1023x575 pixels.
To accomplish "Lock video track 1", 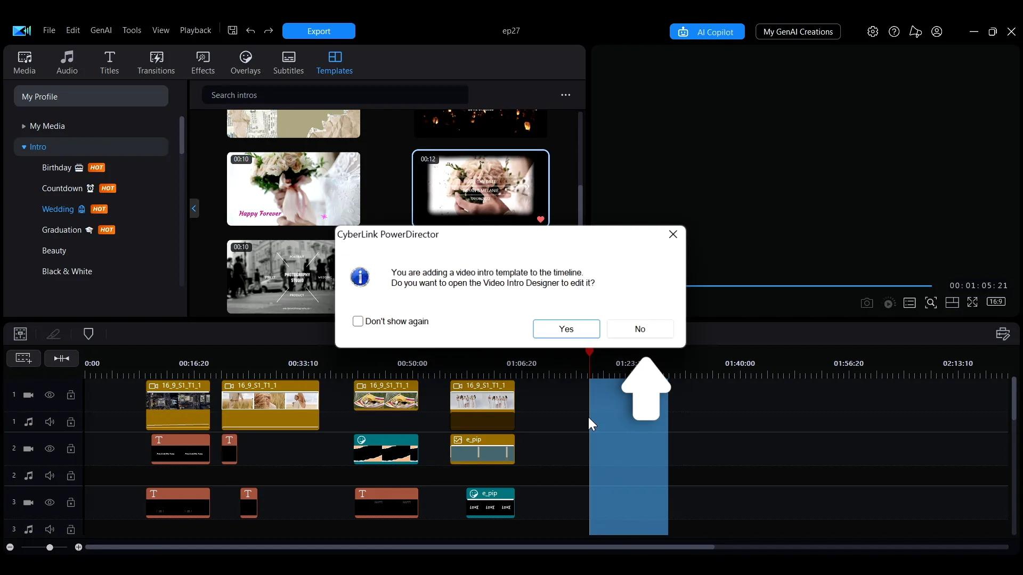I will click(x=71, y=395).
